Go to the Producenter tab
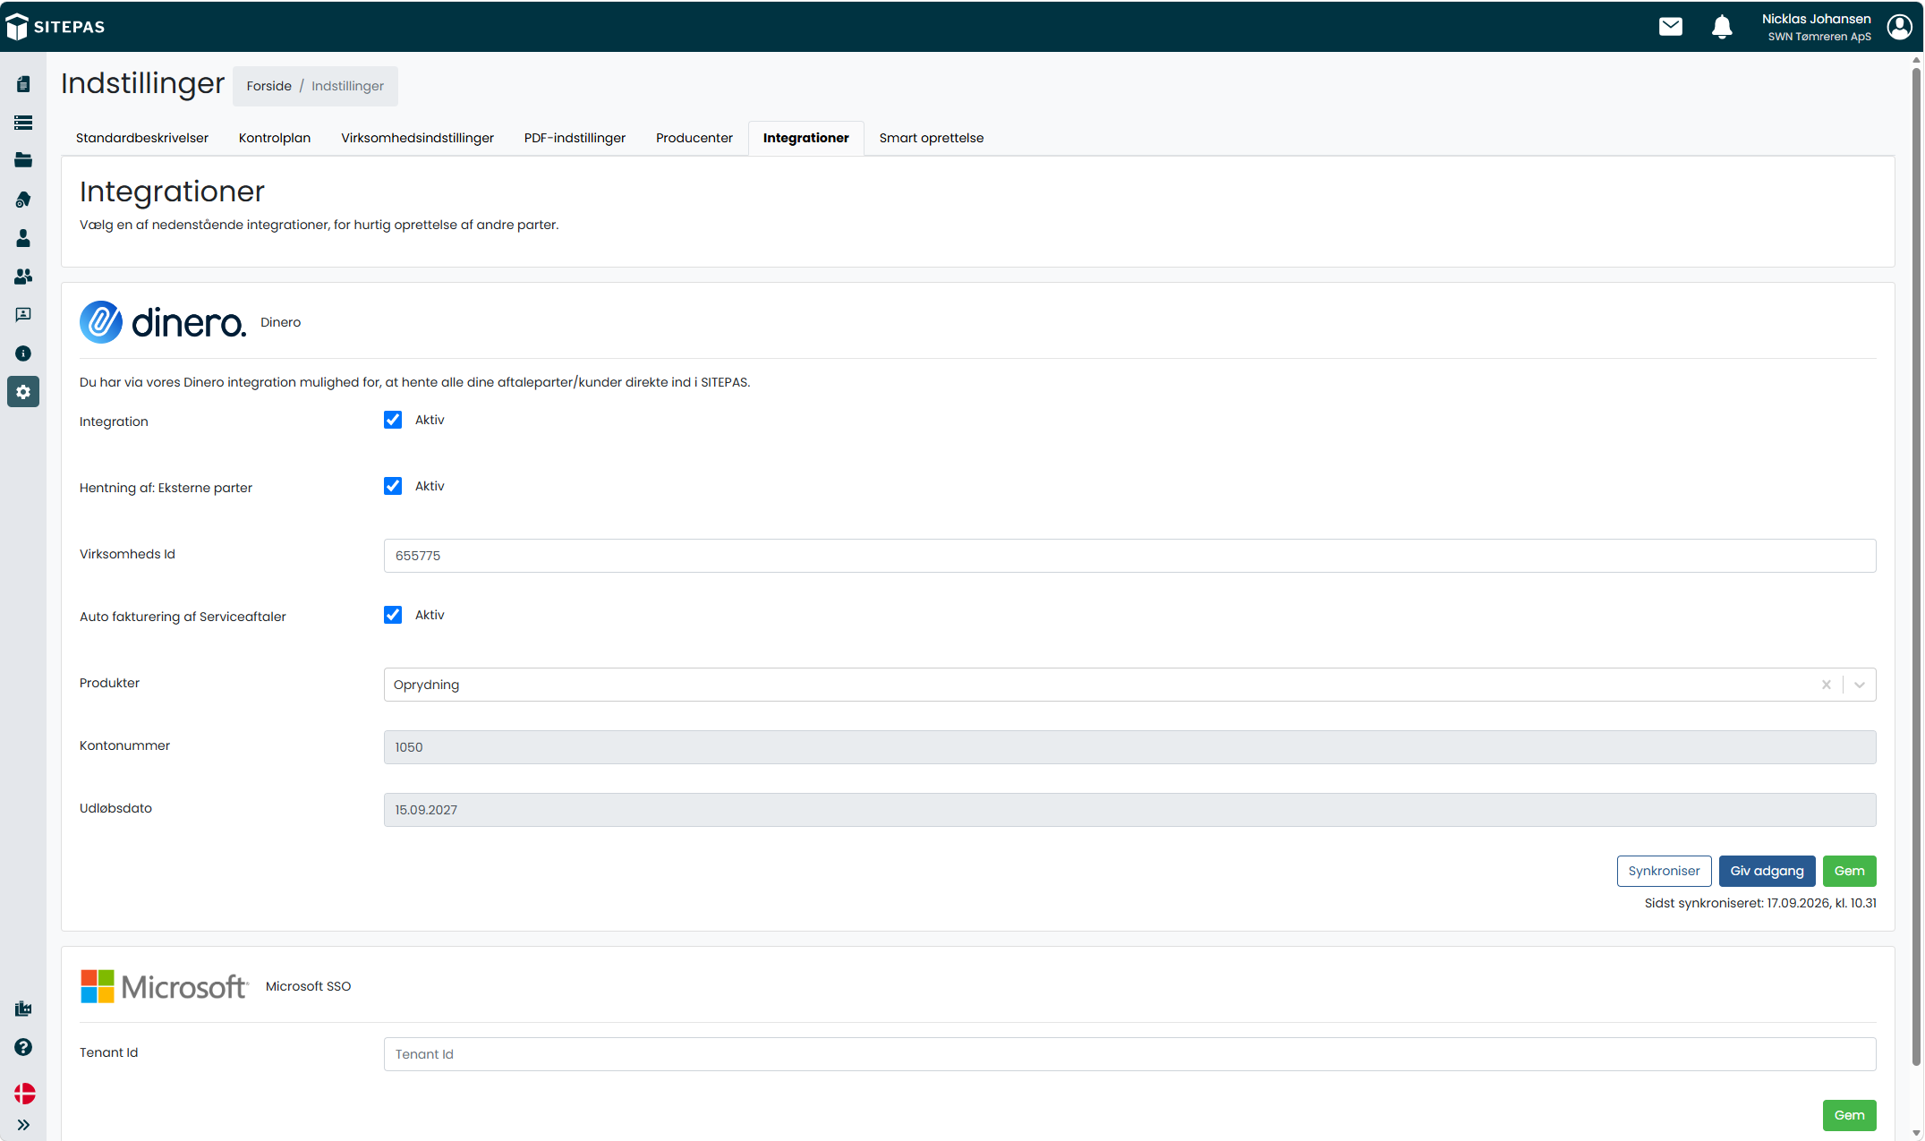The height and width of the screenshot is (1141, 1925). (x=694, y=138)
